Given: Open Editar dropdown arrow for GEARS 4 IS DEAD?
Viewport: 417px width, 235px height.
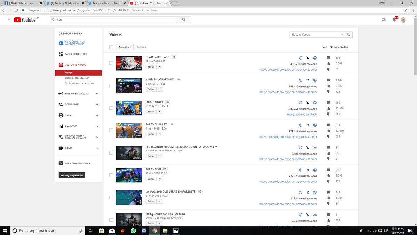Looking at the screenshot, I should [160, 67].
